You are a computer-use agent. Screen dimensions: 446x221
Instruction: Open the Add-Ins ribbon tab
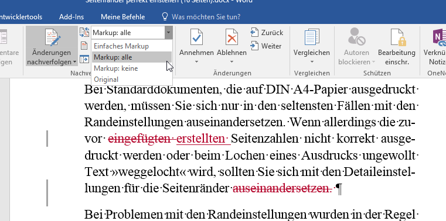pyautogui.click(x=72, y=17)
